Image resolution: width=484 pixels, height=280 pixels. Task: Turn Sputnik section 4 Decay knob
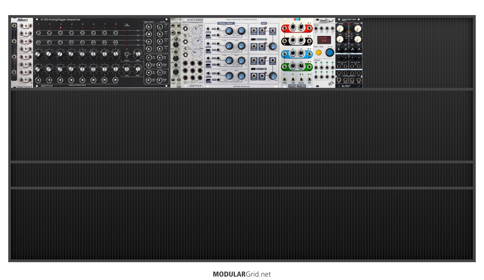coord(241,75)
